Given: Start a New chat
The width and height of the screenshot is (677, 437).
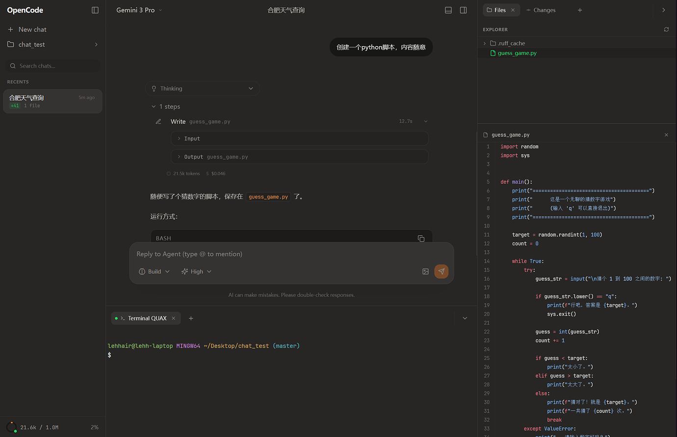Looking at the screenshot, I should 27,29.
